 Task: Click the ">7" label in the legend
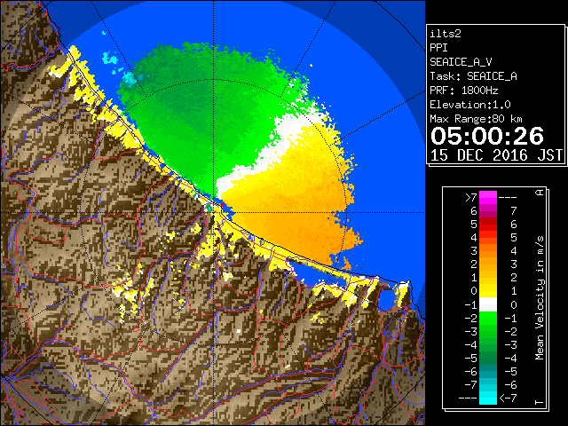pos(471,197)
